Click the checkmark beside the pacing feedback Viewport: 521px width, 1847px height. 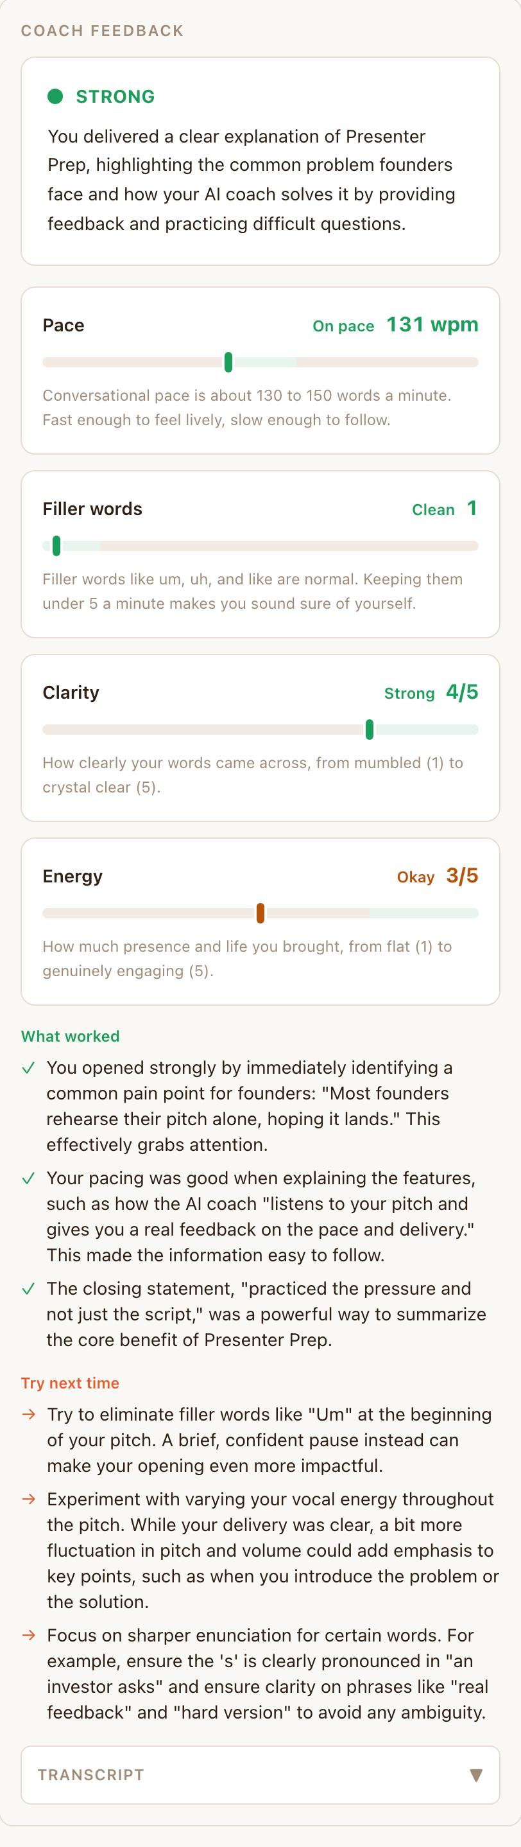tap(29, 1178)
